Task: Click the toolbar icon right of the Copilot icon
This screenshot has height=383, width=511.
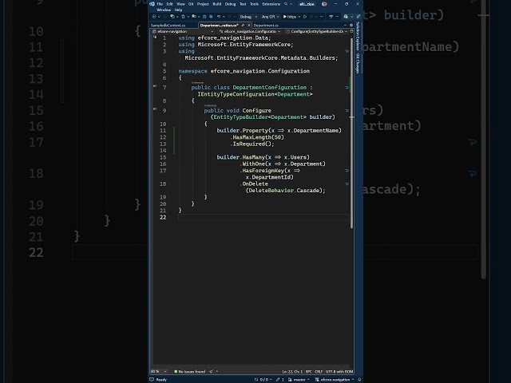Action: pyautogui.click(x=358, y=17)
